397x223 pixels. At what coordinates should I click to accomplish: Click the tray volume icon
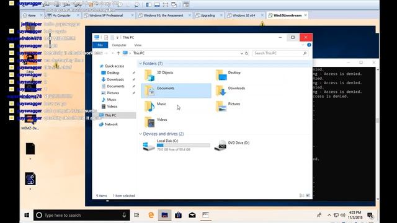[343, 215]
